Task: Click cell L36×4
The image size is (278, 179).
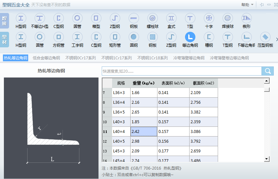Action: coord(121,102)
